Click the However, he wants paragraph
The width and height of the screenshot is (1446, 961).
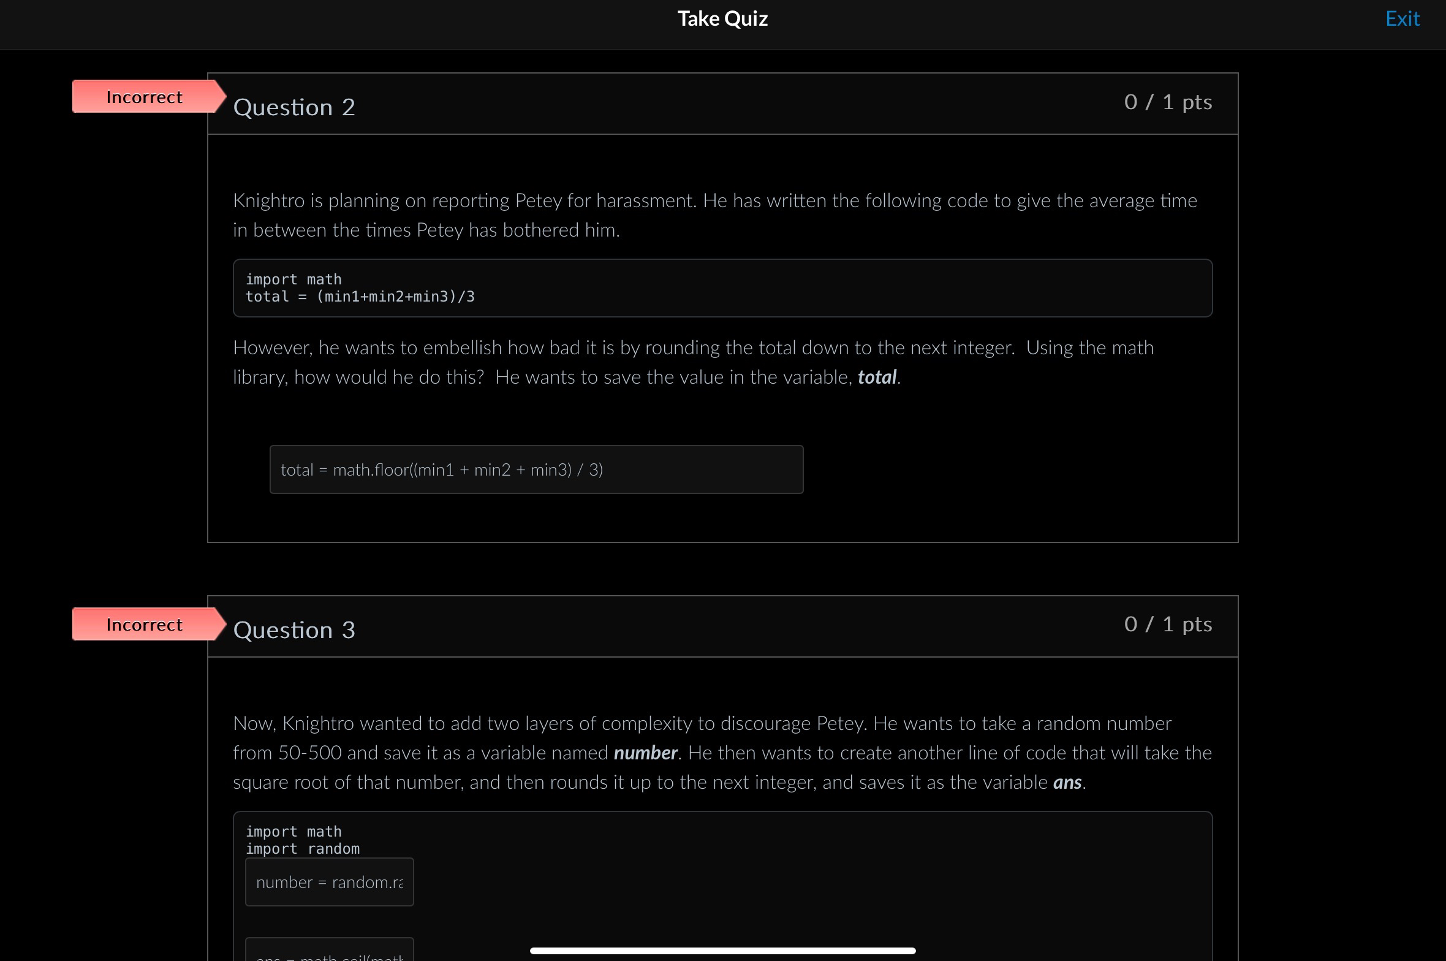(692, 348)
